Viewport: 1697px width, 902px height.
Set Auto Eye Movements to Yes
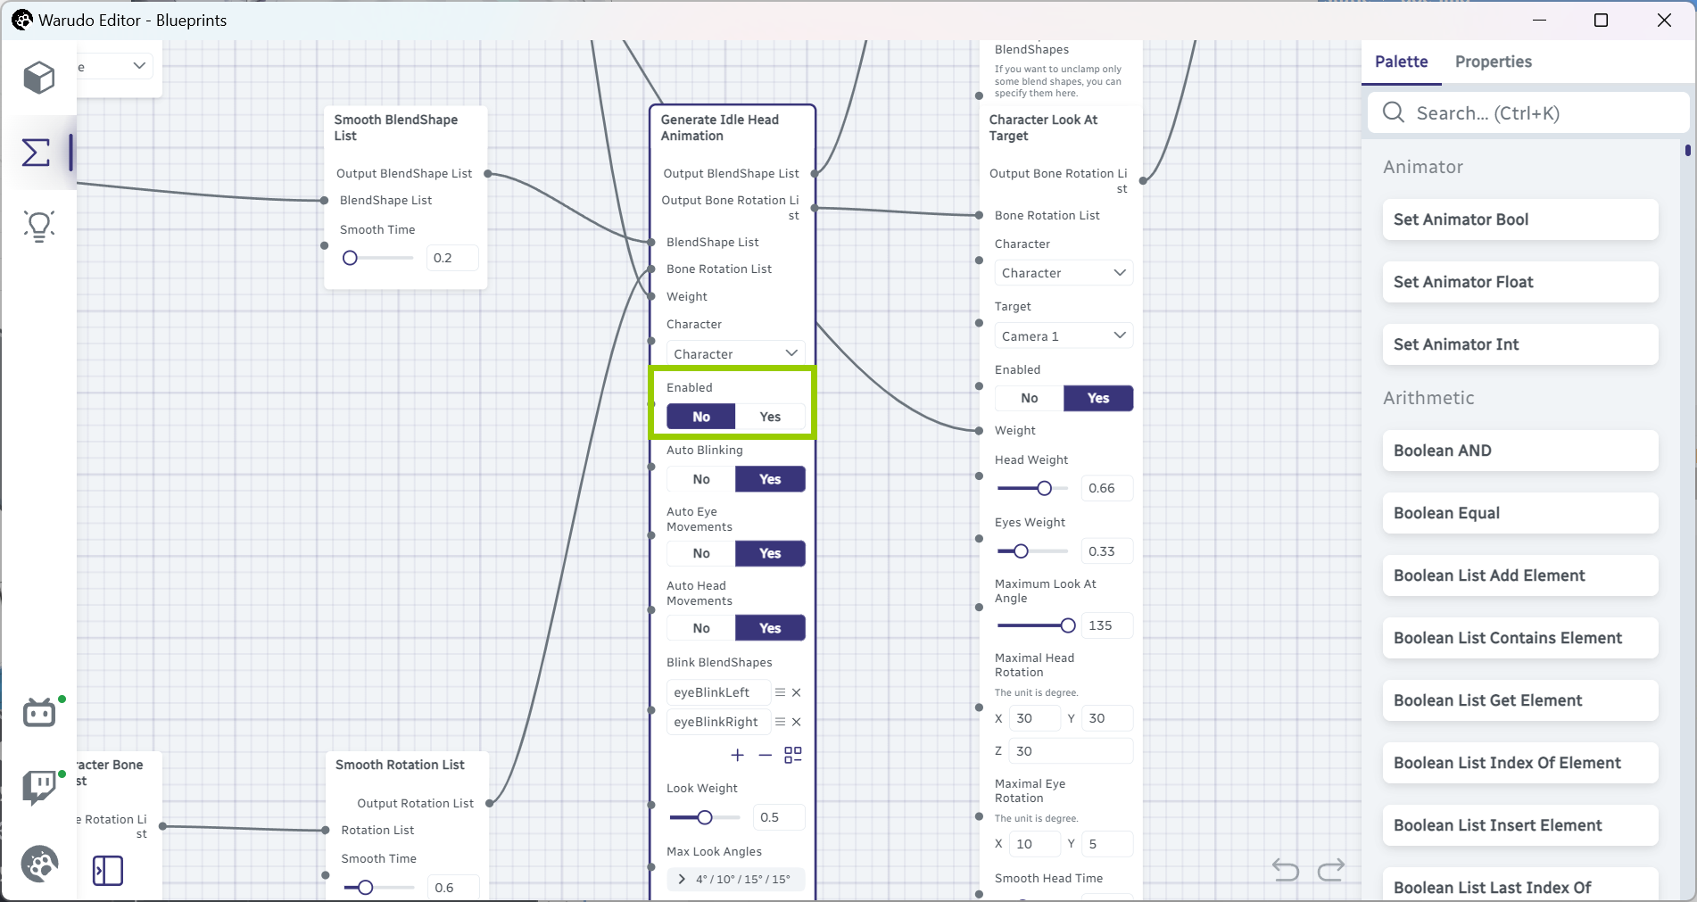(x=770, y=553)
